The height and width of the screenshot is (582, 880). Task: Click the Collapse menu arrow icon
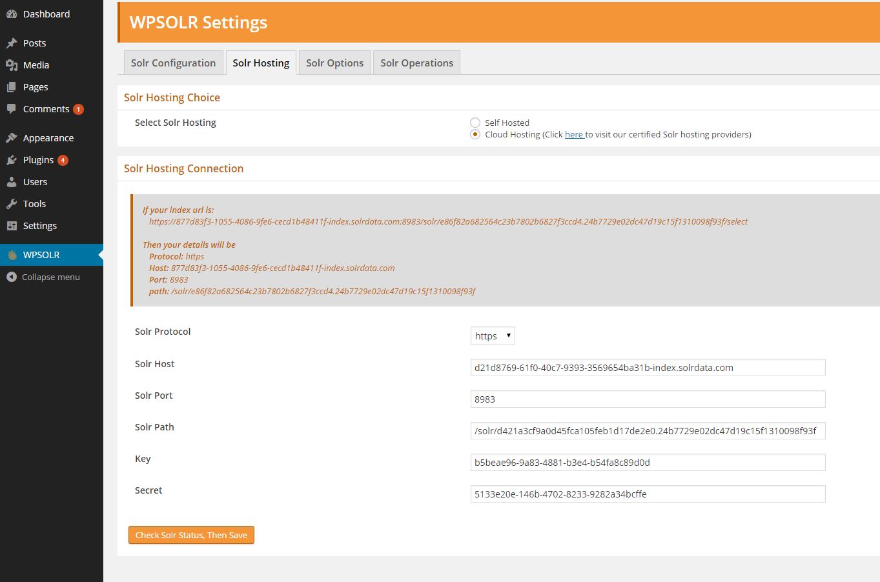pyautogui.click(x=12, y=277)
